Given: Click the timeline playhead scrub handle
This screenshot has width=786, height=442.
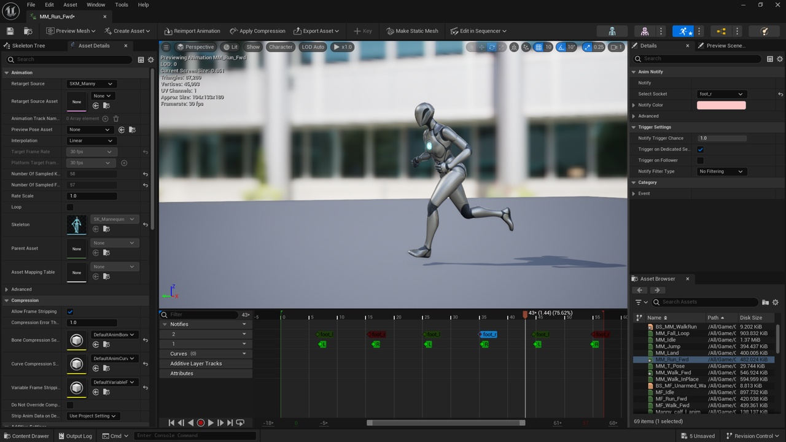Looking at the screenshot, I should (x=525, y=314).
